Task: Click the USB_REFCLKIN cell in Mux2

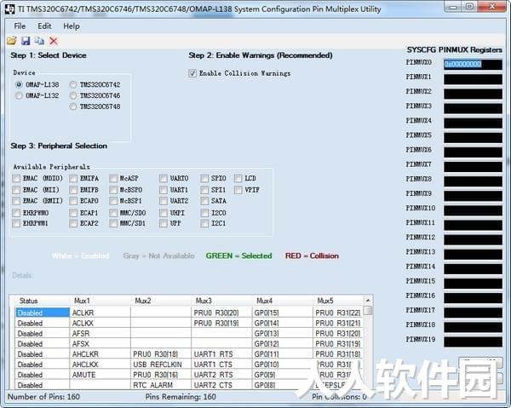Action: (x=161, y=365)
